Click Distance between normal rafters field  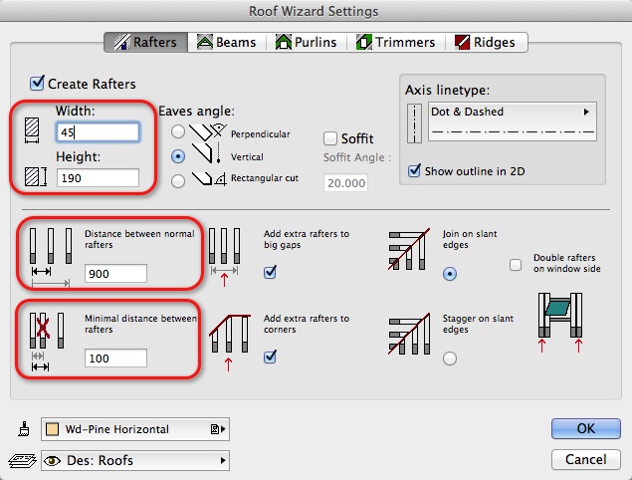coord(115,274)
